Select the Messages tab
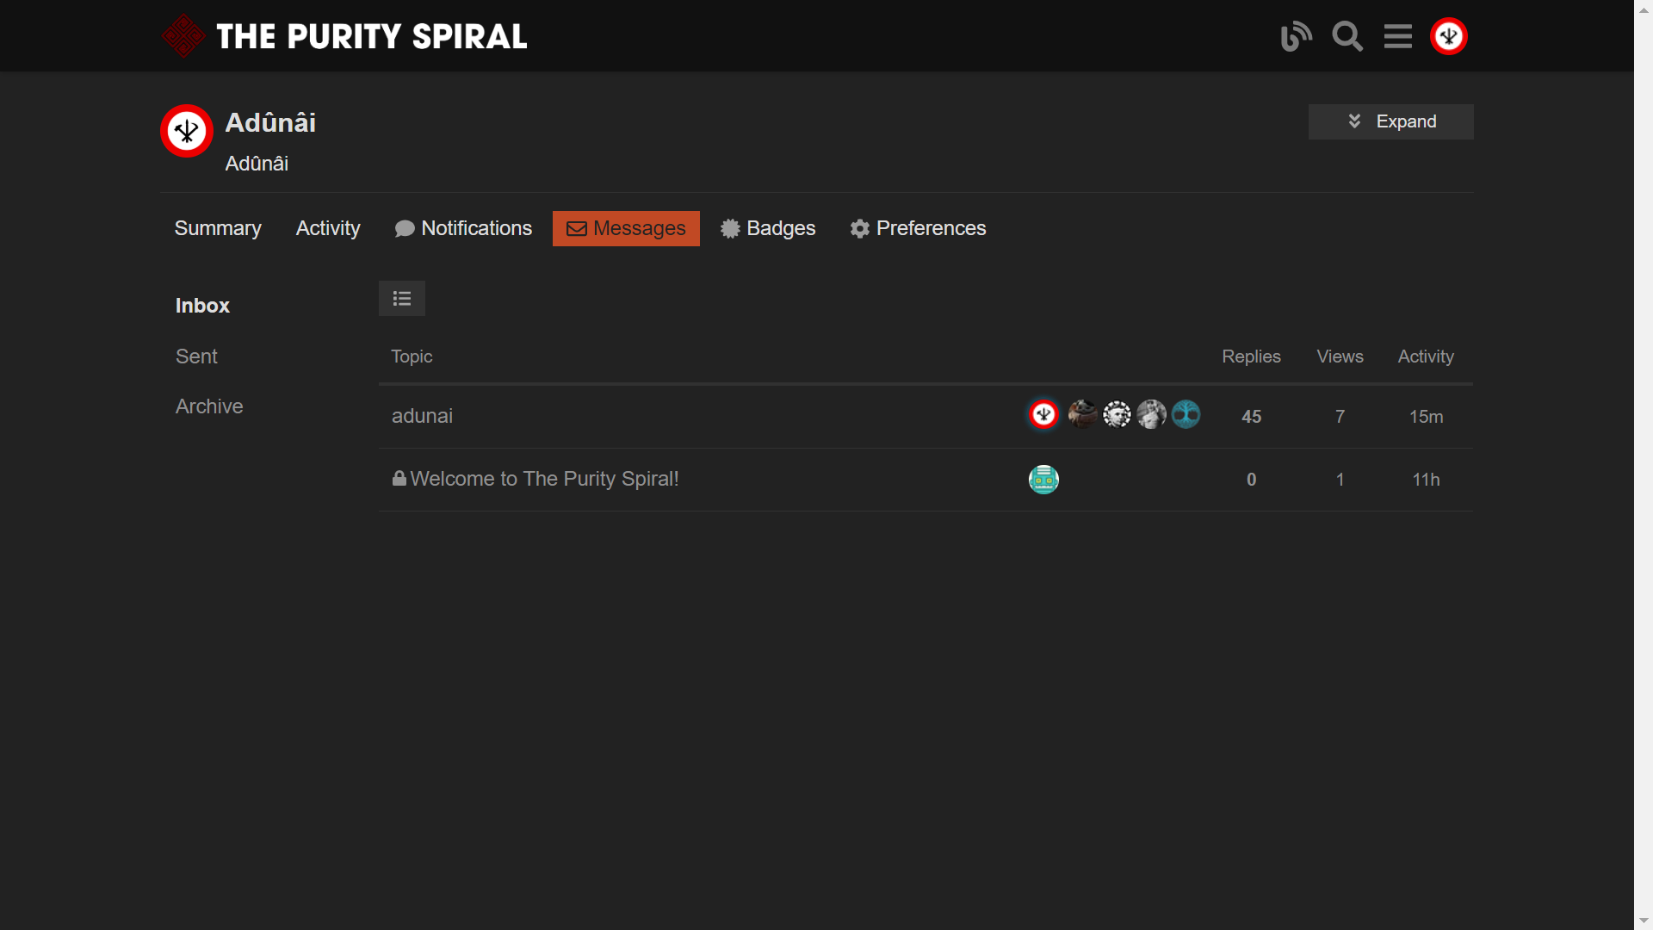 pyautogui.click(x=626, y=228)
